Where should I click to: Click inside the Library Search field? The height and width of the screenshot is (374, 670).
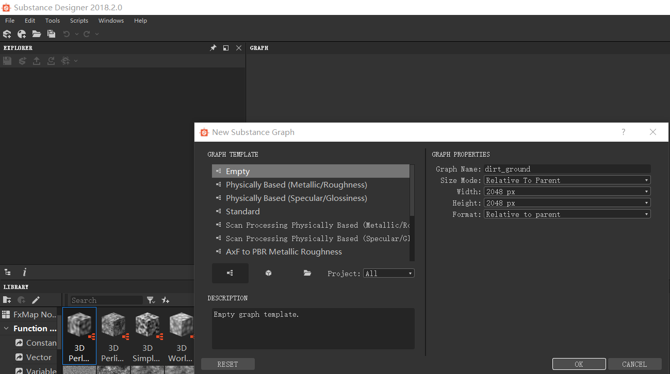[106, 300]
